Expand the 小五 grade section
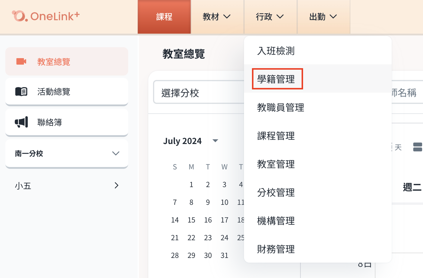 (x=116, y=185)
